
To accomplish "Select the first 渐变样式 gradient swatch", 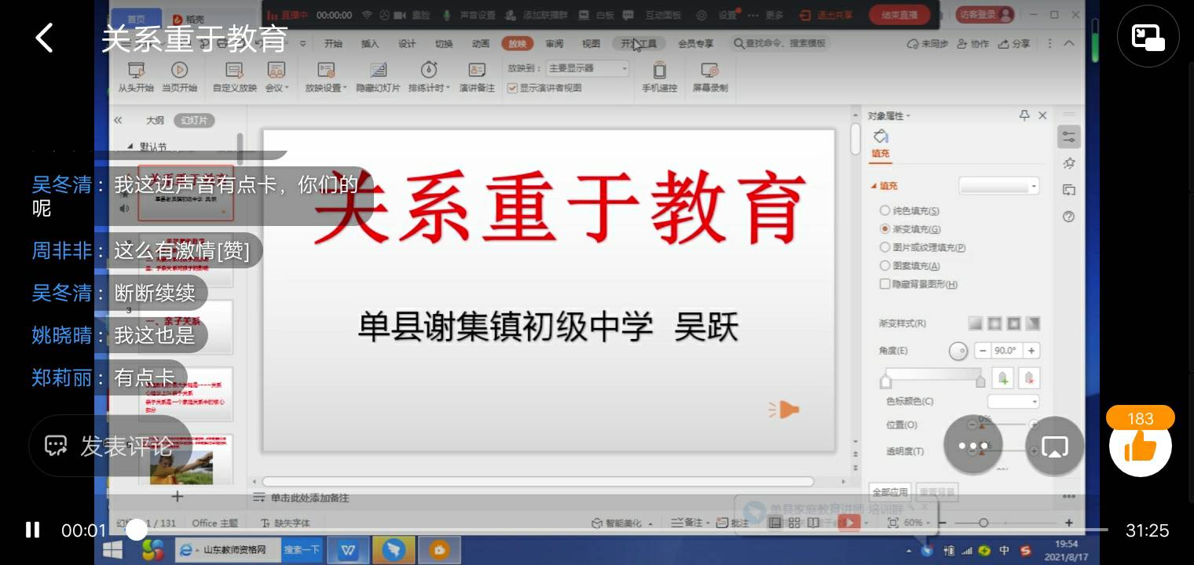I will coord(976,323).
